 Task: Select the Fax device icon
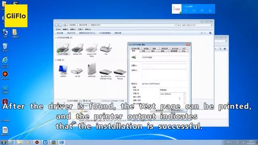[x=106, y=49]
